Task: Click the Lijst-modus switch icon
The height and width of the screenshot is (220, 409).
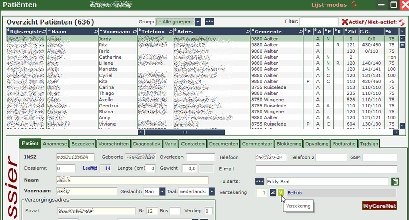Action: point(354,5)
